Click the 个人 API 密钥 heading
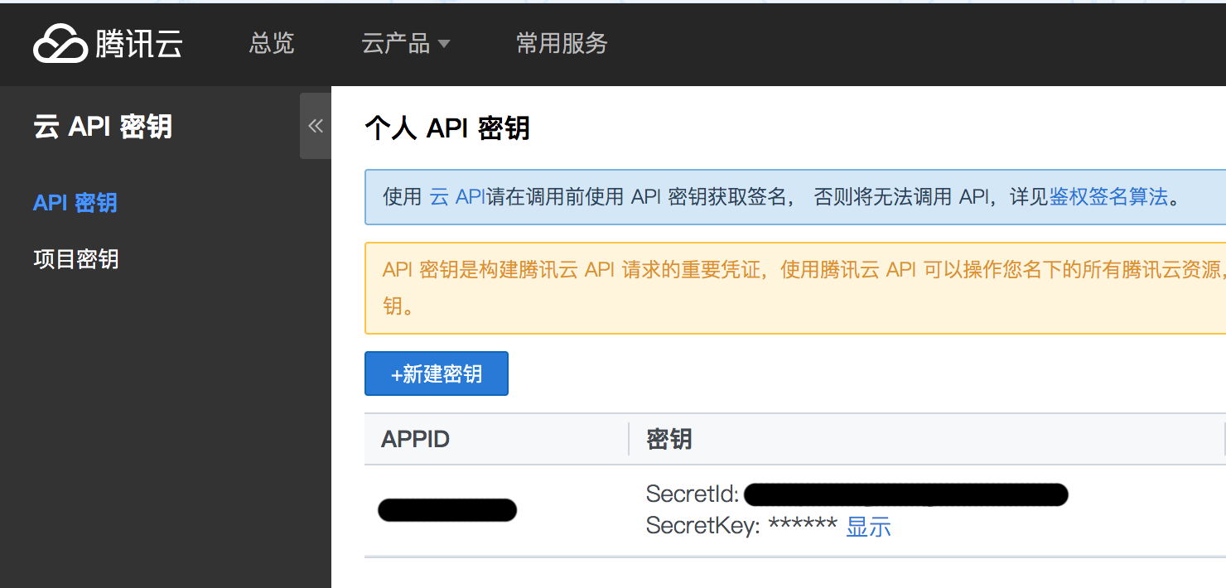Screen dimensions: 1226x588 tap(447, 128)
